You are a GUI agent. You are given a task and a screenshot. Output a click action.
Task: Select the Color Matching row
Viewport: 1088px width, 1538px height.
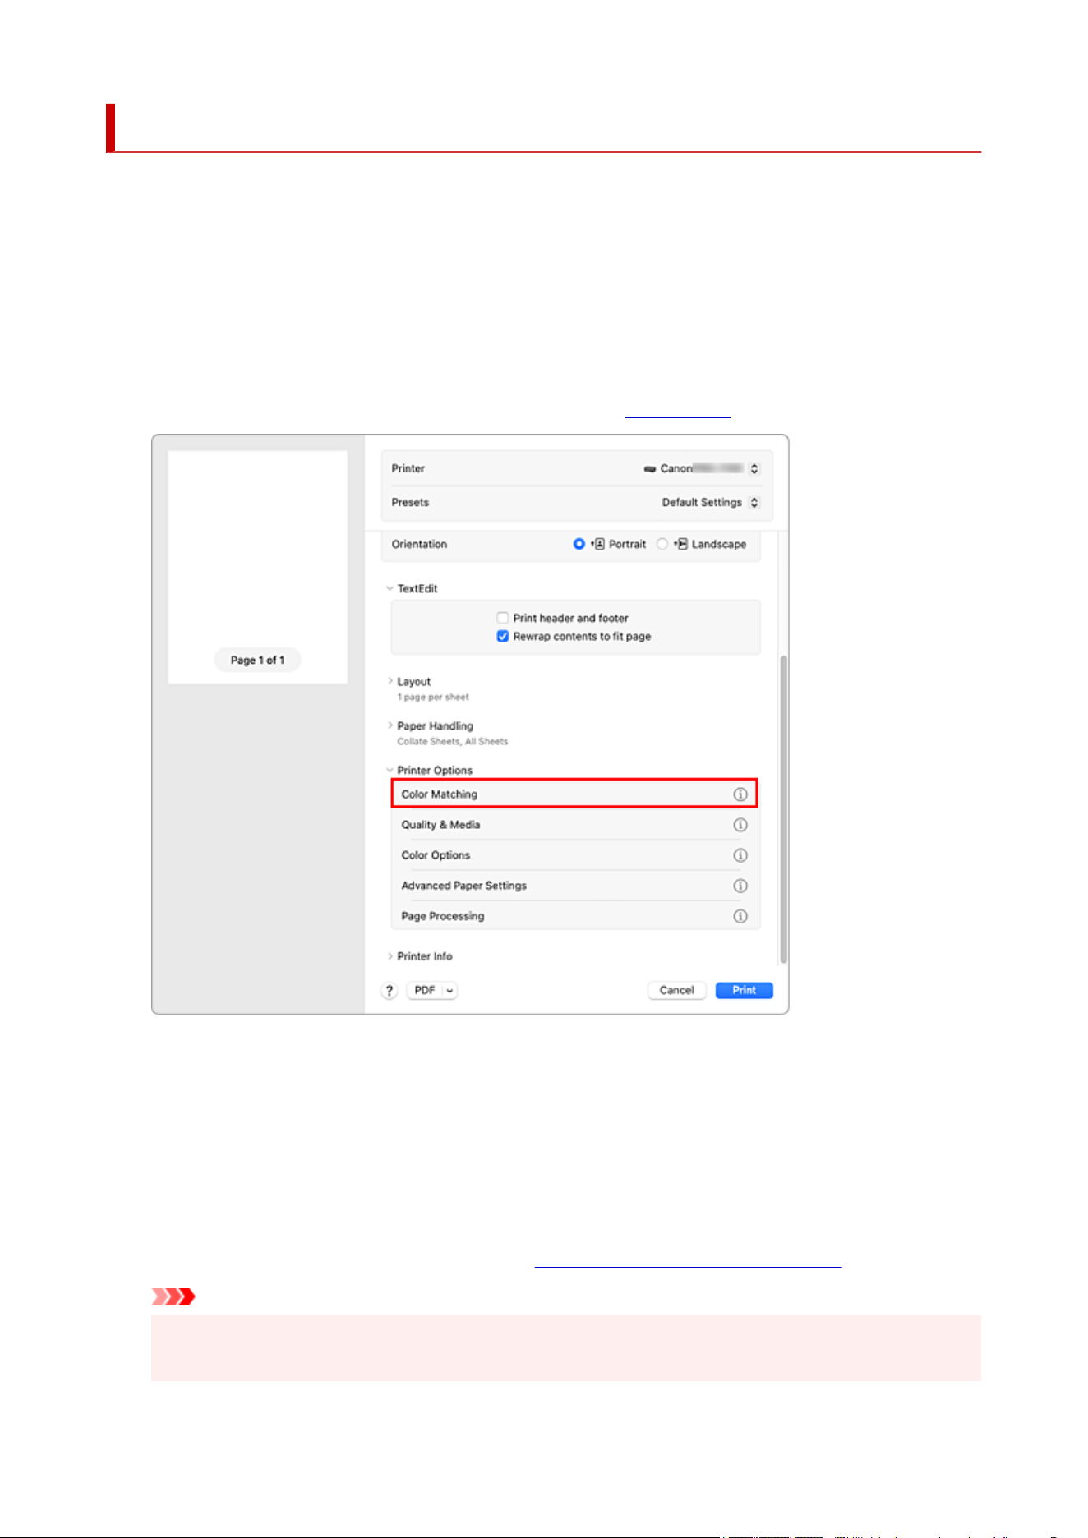pyautogui.click(x=574, y=794)
